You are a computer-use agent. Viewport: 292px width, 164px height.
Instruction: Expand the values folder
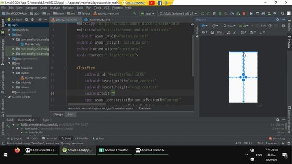(13, 87)
